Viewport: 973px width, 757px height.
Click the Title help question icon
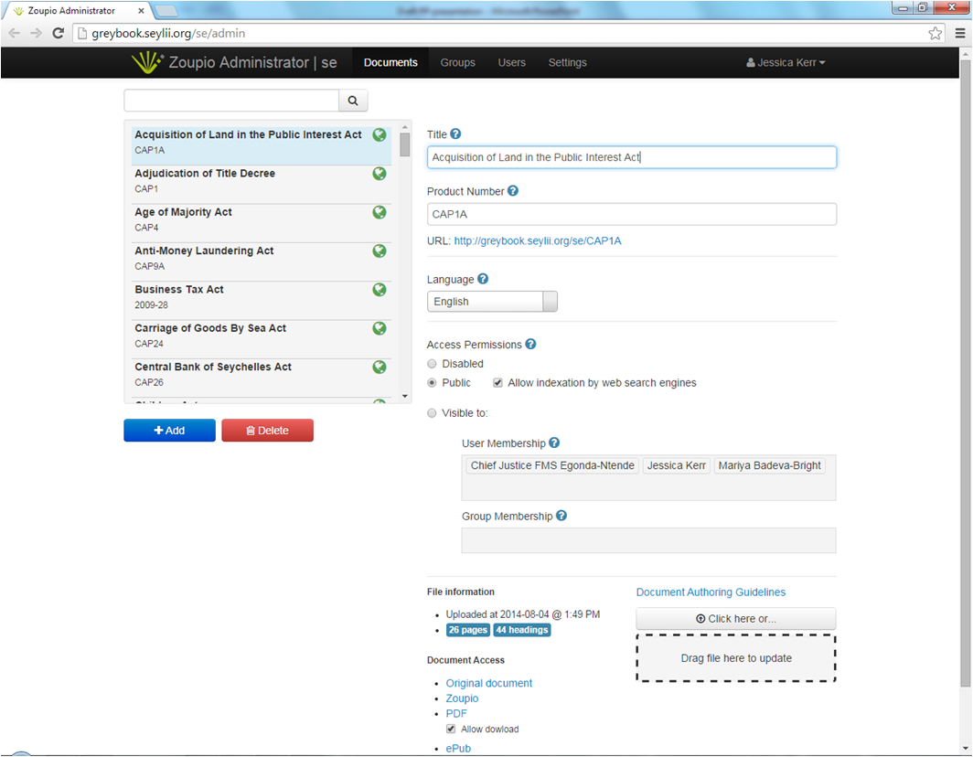[x=455, y=134]
